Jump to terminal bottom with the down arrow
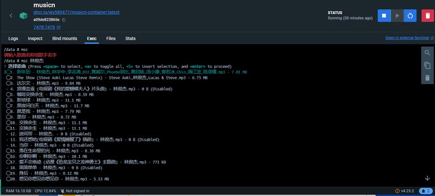 point(427,178)
